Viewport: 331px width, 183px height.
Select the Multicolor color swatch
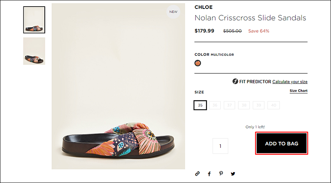tap(197, 63)
